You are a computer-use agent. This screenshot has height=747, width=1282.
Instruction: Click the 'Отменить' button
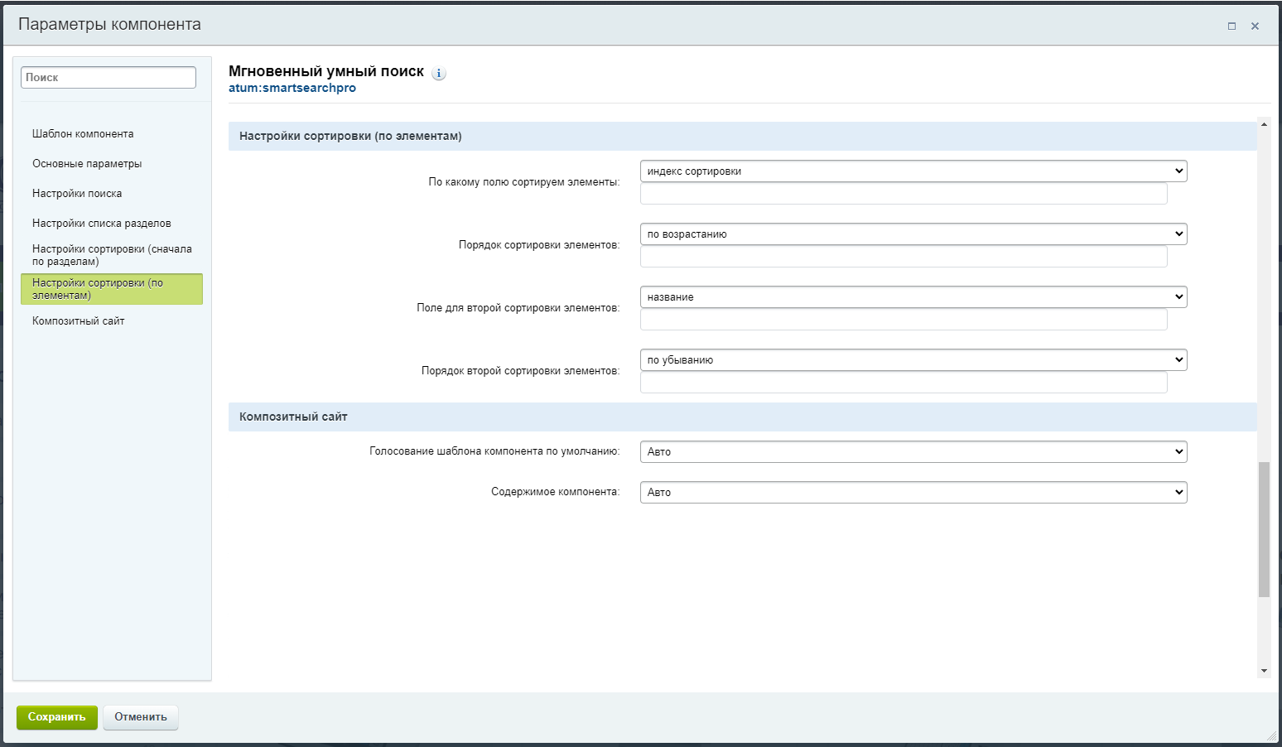pyautogui.click(x=141, y=717)
